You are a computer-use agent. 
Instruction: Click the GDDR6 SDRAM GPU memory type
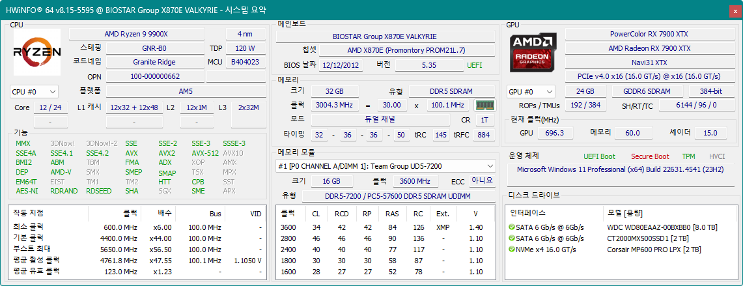coord(647,92)
